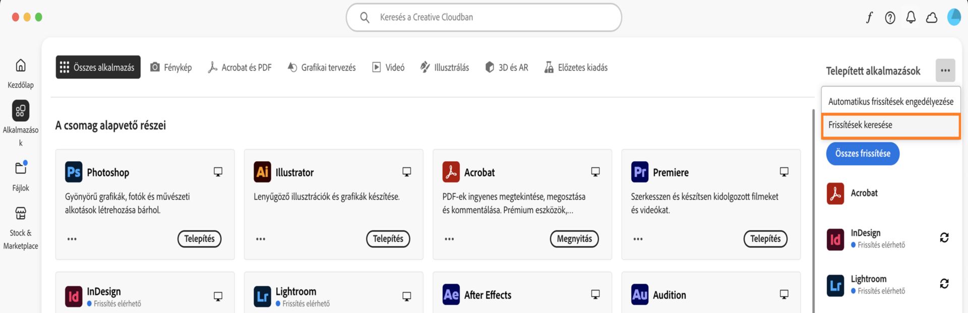This screenshot has height=313, width=968.
Task: Open your profile avatar
Action: tap(954, 17)
